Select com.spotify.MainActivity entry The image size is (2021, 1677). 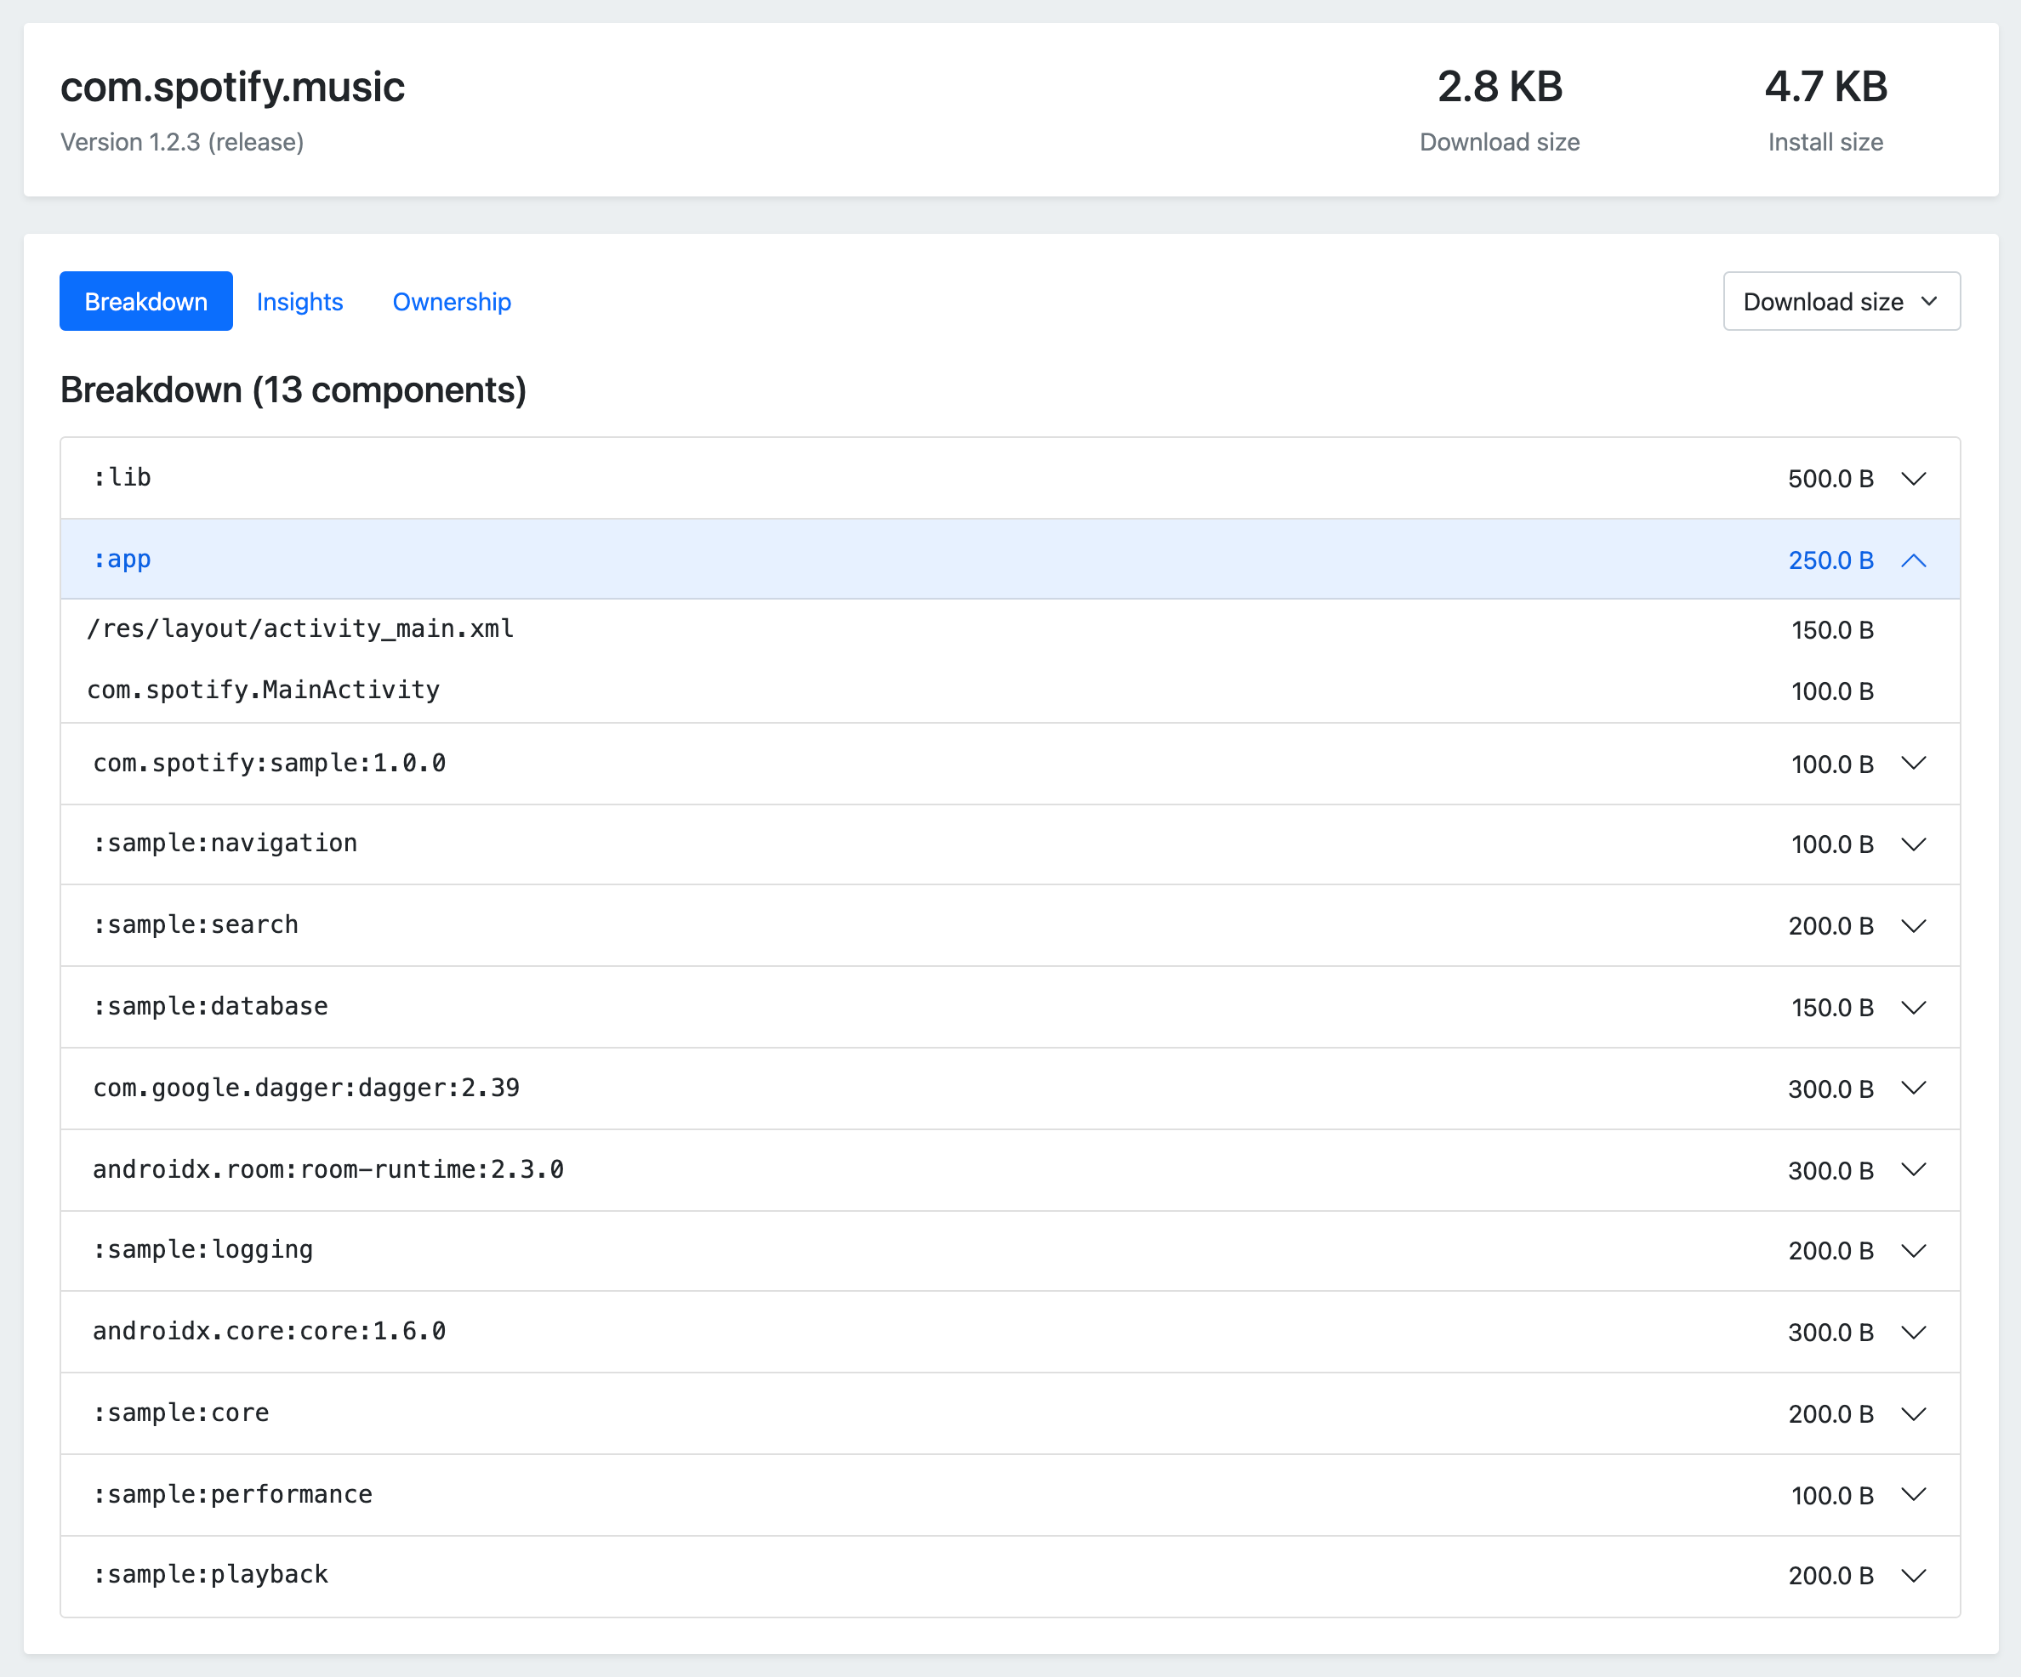click(263, 690)
